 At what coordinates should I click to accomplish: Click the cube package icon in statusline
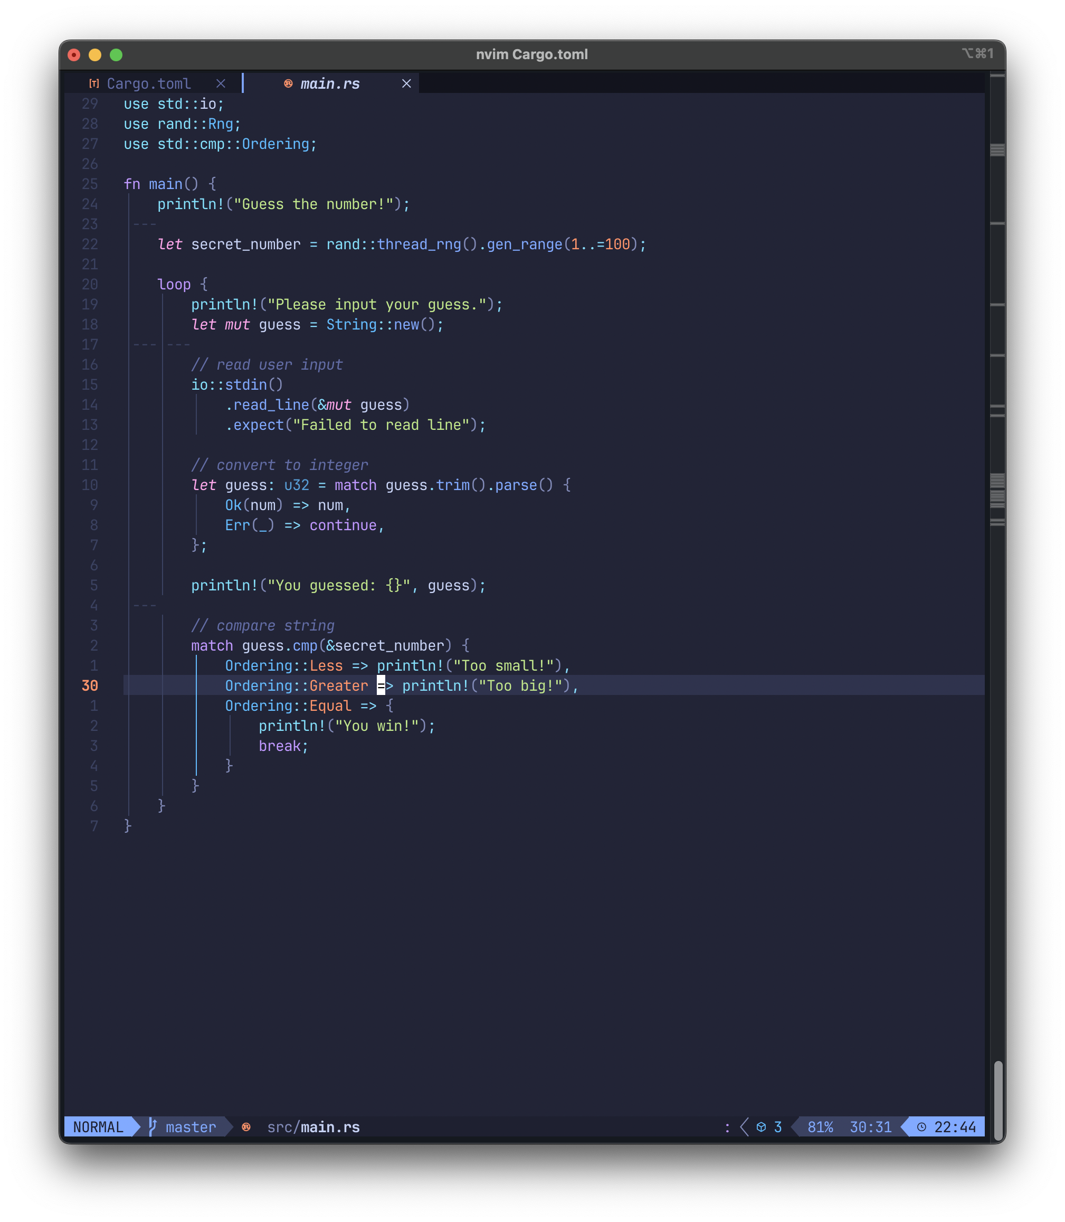760,1127
